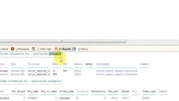Image resolution: width=179 pixels, height=101 pixels.
Task: Click the Index section 'Comment' header
Action: pyautogui.click(x=163, y=91)
